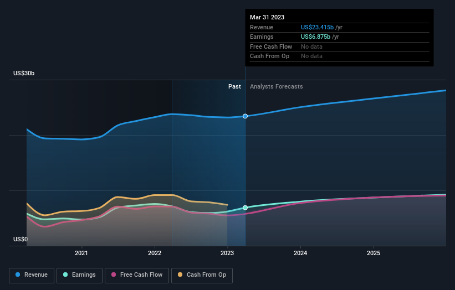Click the tooltip Earnings row label
Screen dimensions: 455x290
pos(262,37)
